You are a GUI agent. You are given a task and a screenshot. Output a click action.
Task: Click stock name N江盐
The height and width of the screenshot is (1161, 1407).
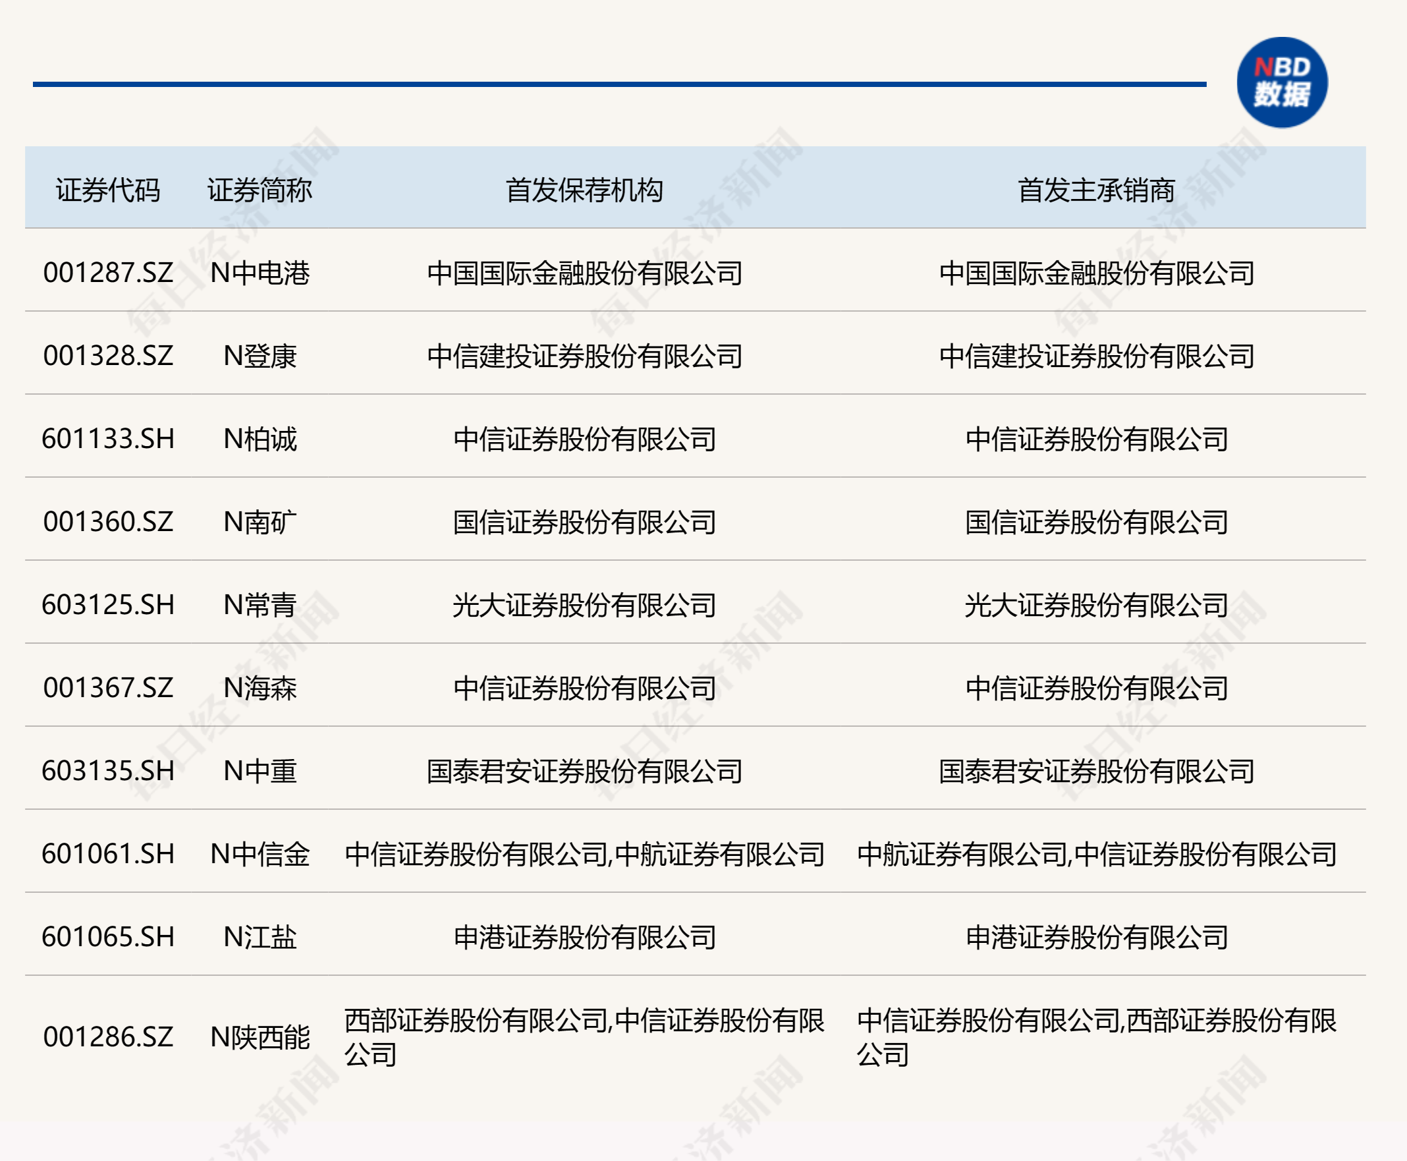tap(260, 936)
